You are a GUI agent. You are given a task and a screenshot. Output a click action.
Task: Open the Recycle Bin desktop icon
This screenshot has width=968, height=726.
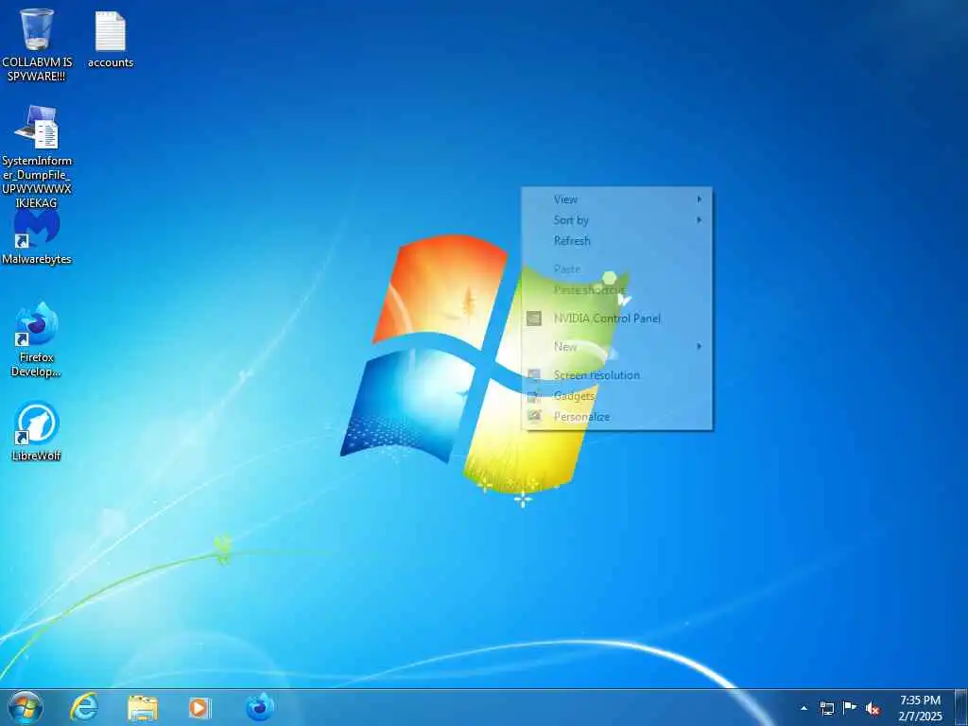coord(37,44)
